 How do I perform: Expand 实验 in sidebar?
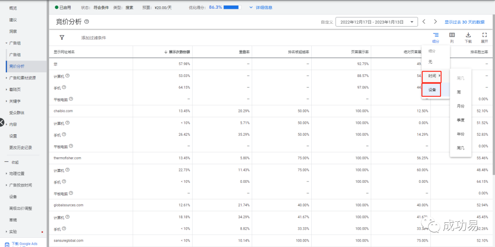click(6, 231)
